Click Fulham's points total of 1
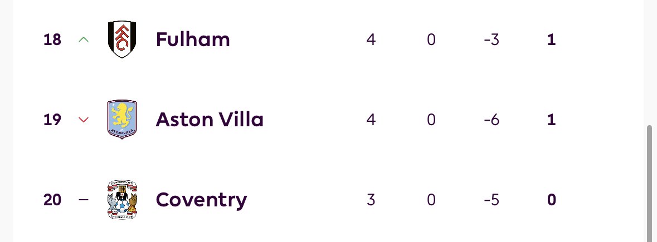The height and width of the screenshot is (242, 657). click(x=552, y=39)
